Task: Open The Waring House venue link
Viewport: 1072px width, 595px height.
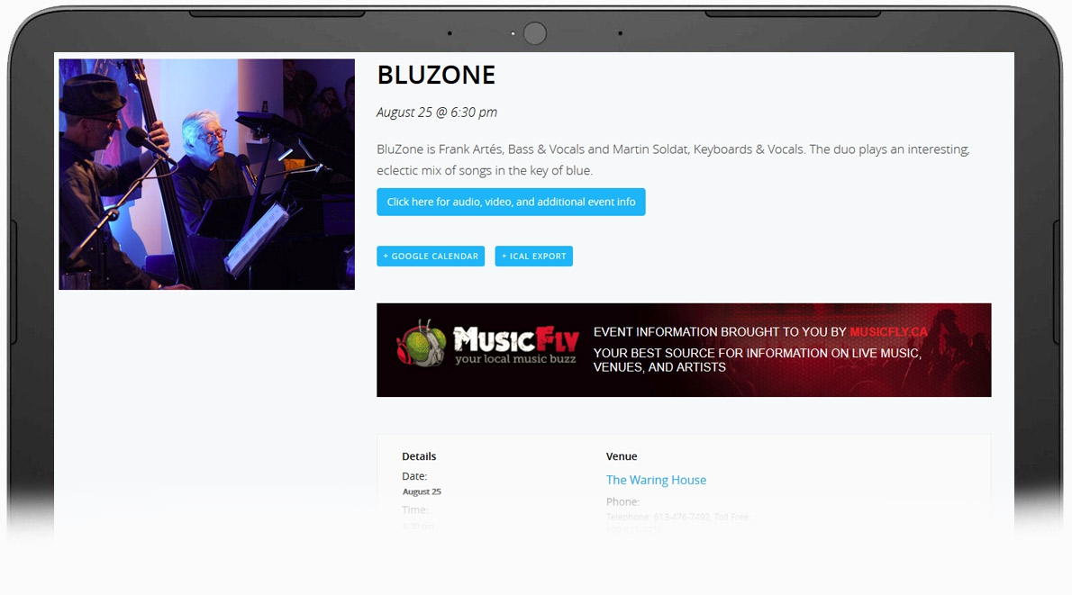Action: coord(657,480)
